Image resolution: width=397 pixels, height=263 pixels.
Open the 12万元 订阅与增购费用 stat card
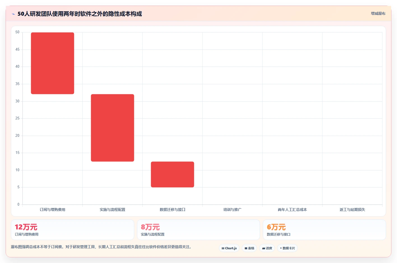point(73,230)
